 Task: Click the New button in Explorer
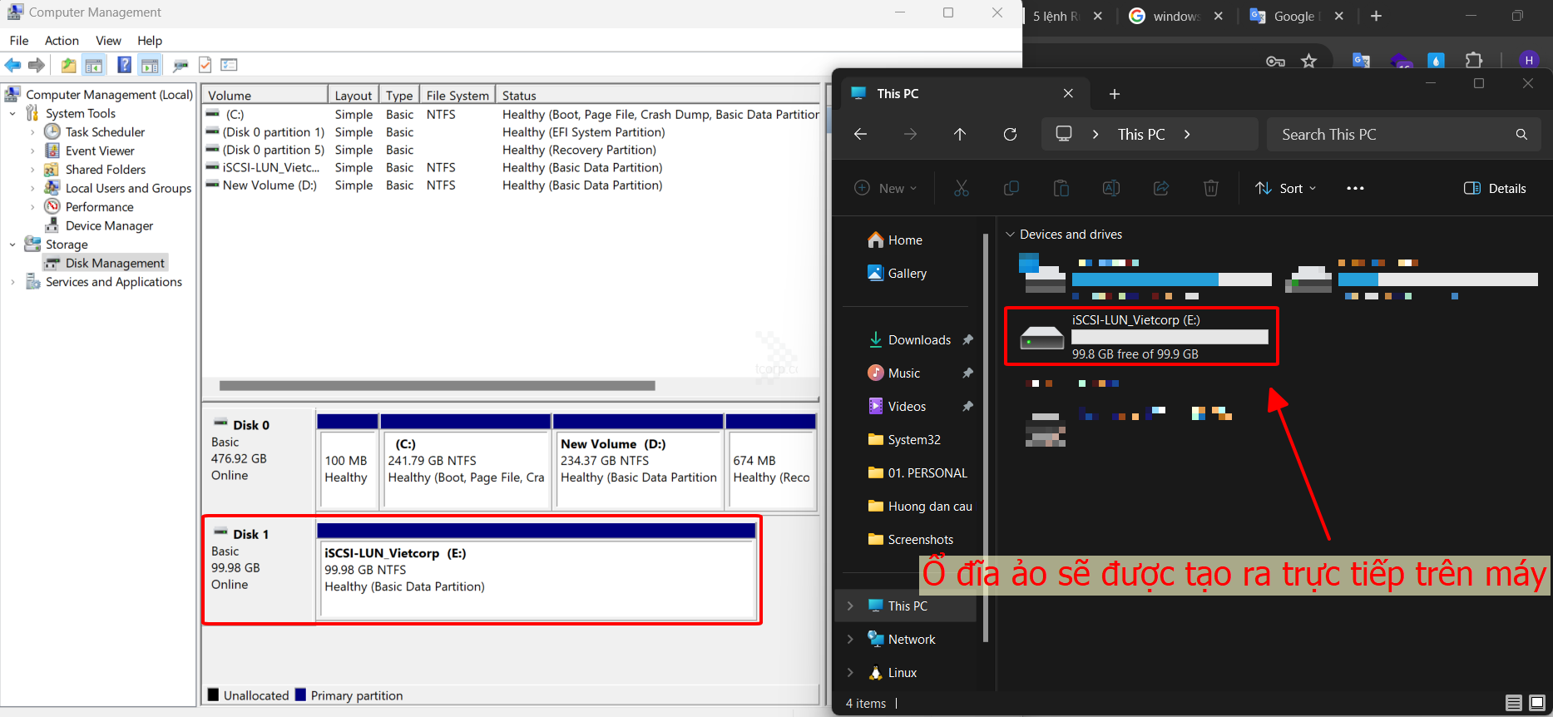click(886, 188)
